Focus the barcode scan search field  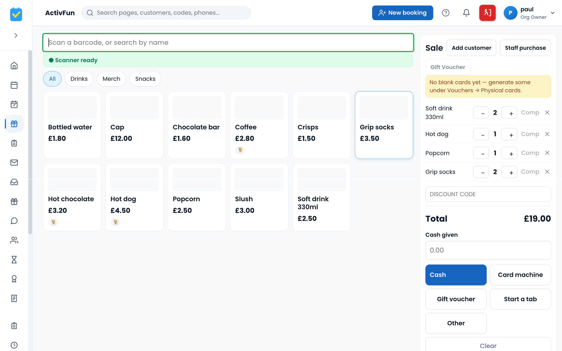pos(228,43)
